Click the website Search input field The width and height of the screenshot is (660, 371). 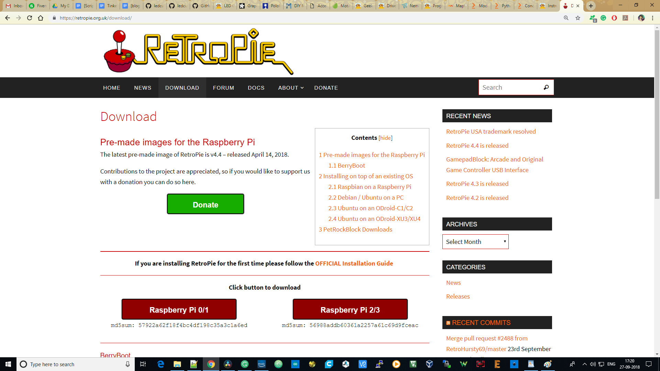coord(509,87)
